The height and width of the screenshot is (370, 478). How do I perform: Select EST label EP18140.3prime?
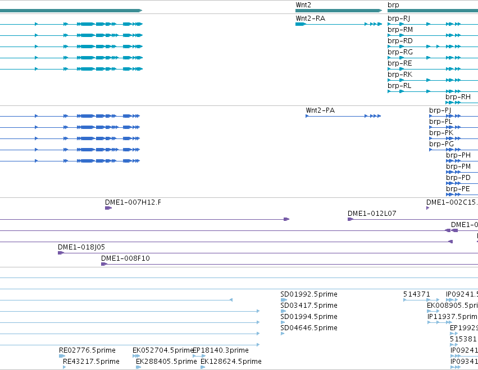[221, 350]
